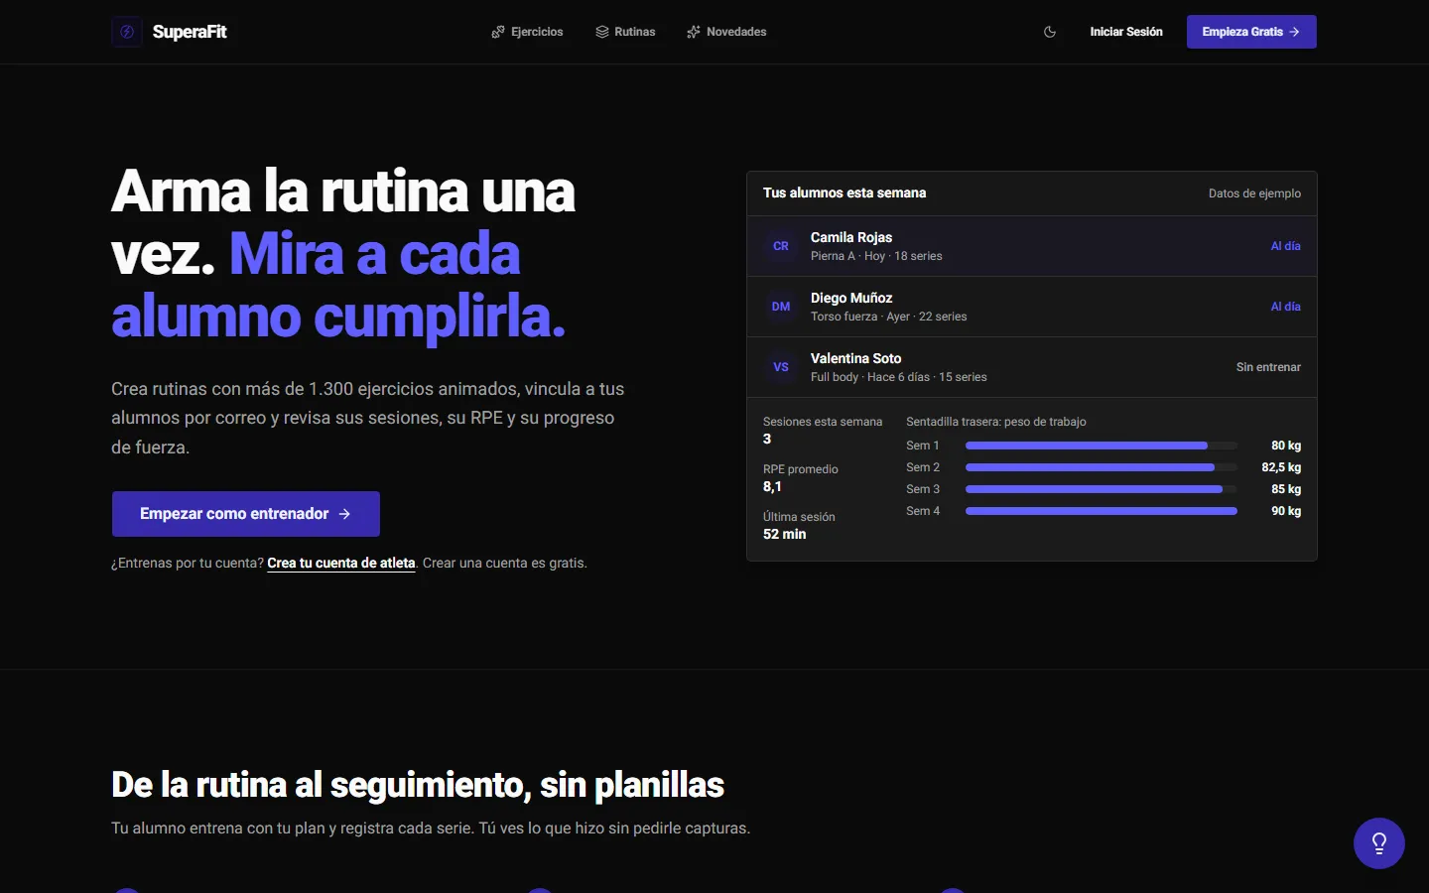Click the SuperaFit lightning logo icon
The image size is (1429, 893).
pos(127,32)
